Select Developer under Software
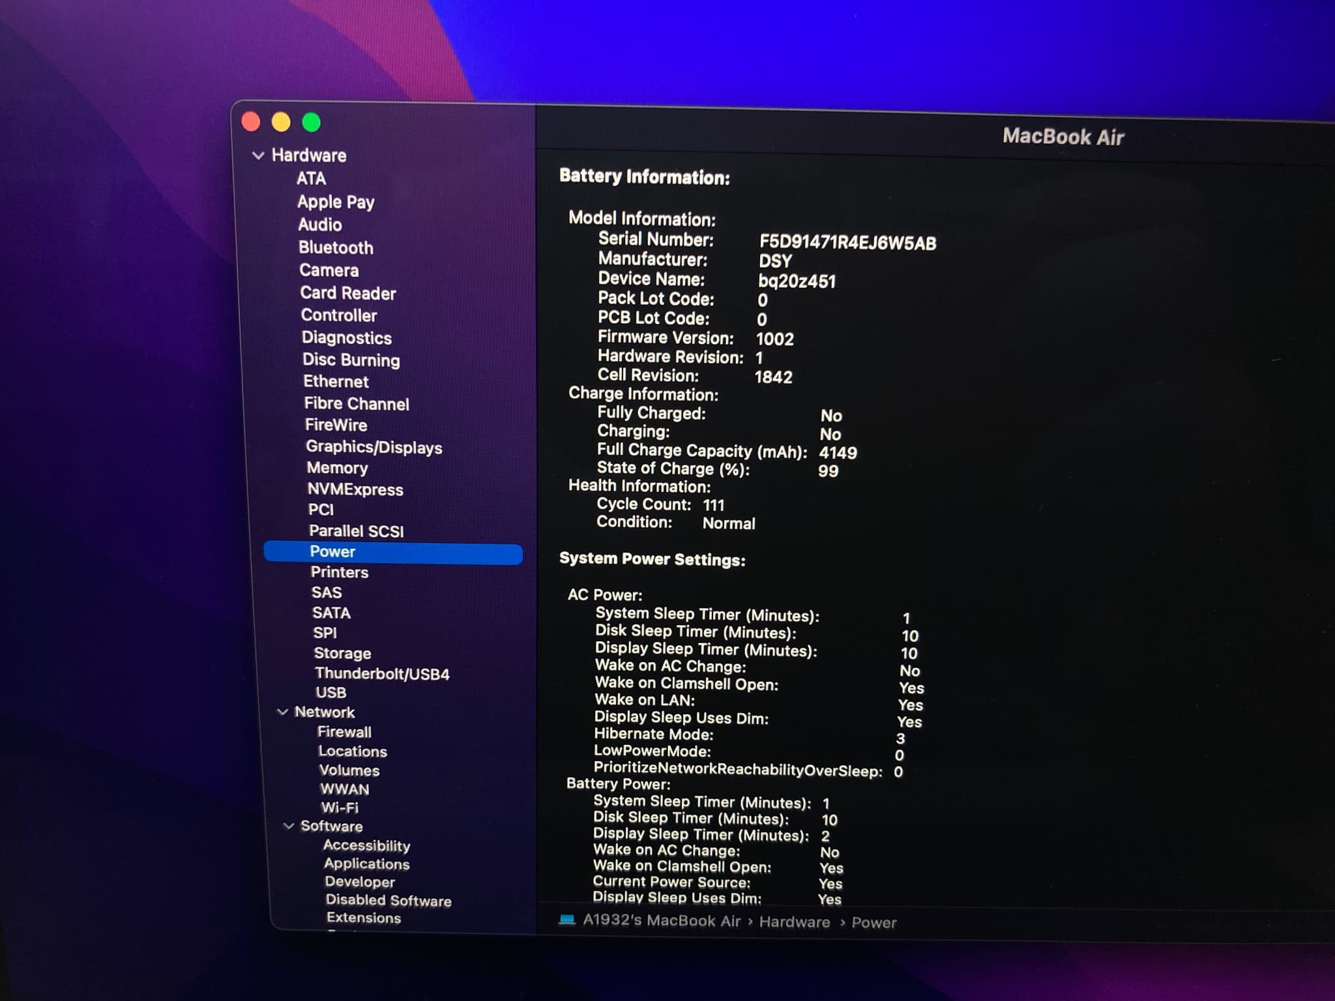Screen dimensions: 1335x1001 click(x=360, y=882)
